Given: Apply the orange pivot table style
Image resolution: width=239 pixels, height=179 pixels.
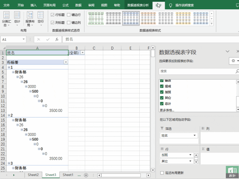Looking at the screenshot, I should 148,18.
